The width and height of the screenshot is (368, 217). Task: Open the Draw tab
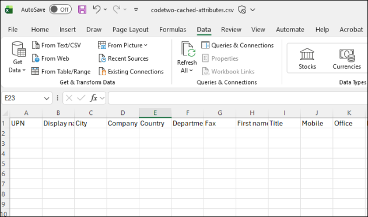94,30
